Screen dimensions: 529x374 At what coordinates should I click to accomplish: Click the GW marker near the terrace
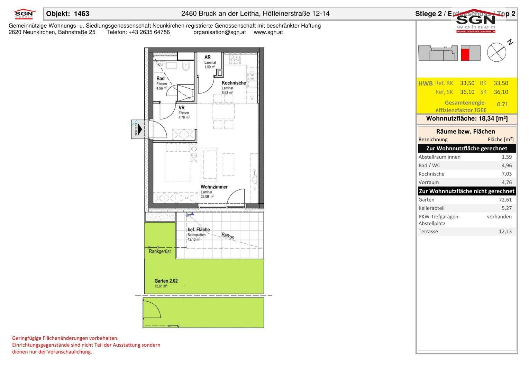(190, 215)
